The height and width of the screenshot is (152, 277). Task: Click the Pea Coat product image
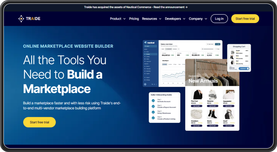(x=197, y=95)
